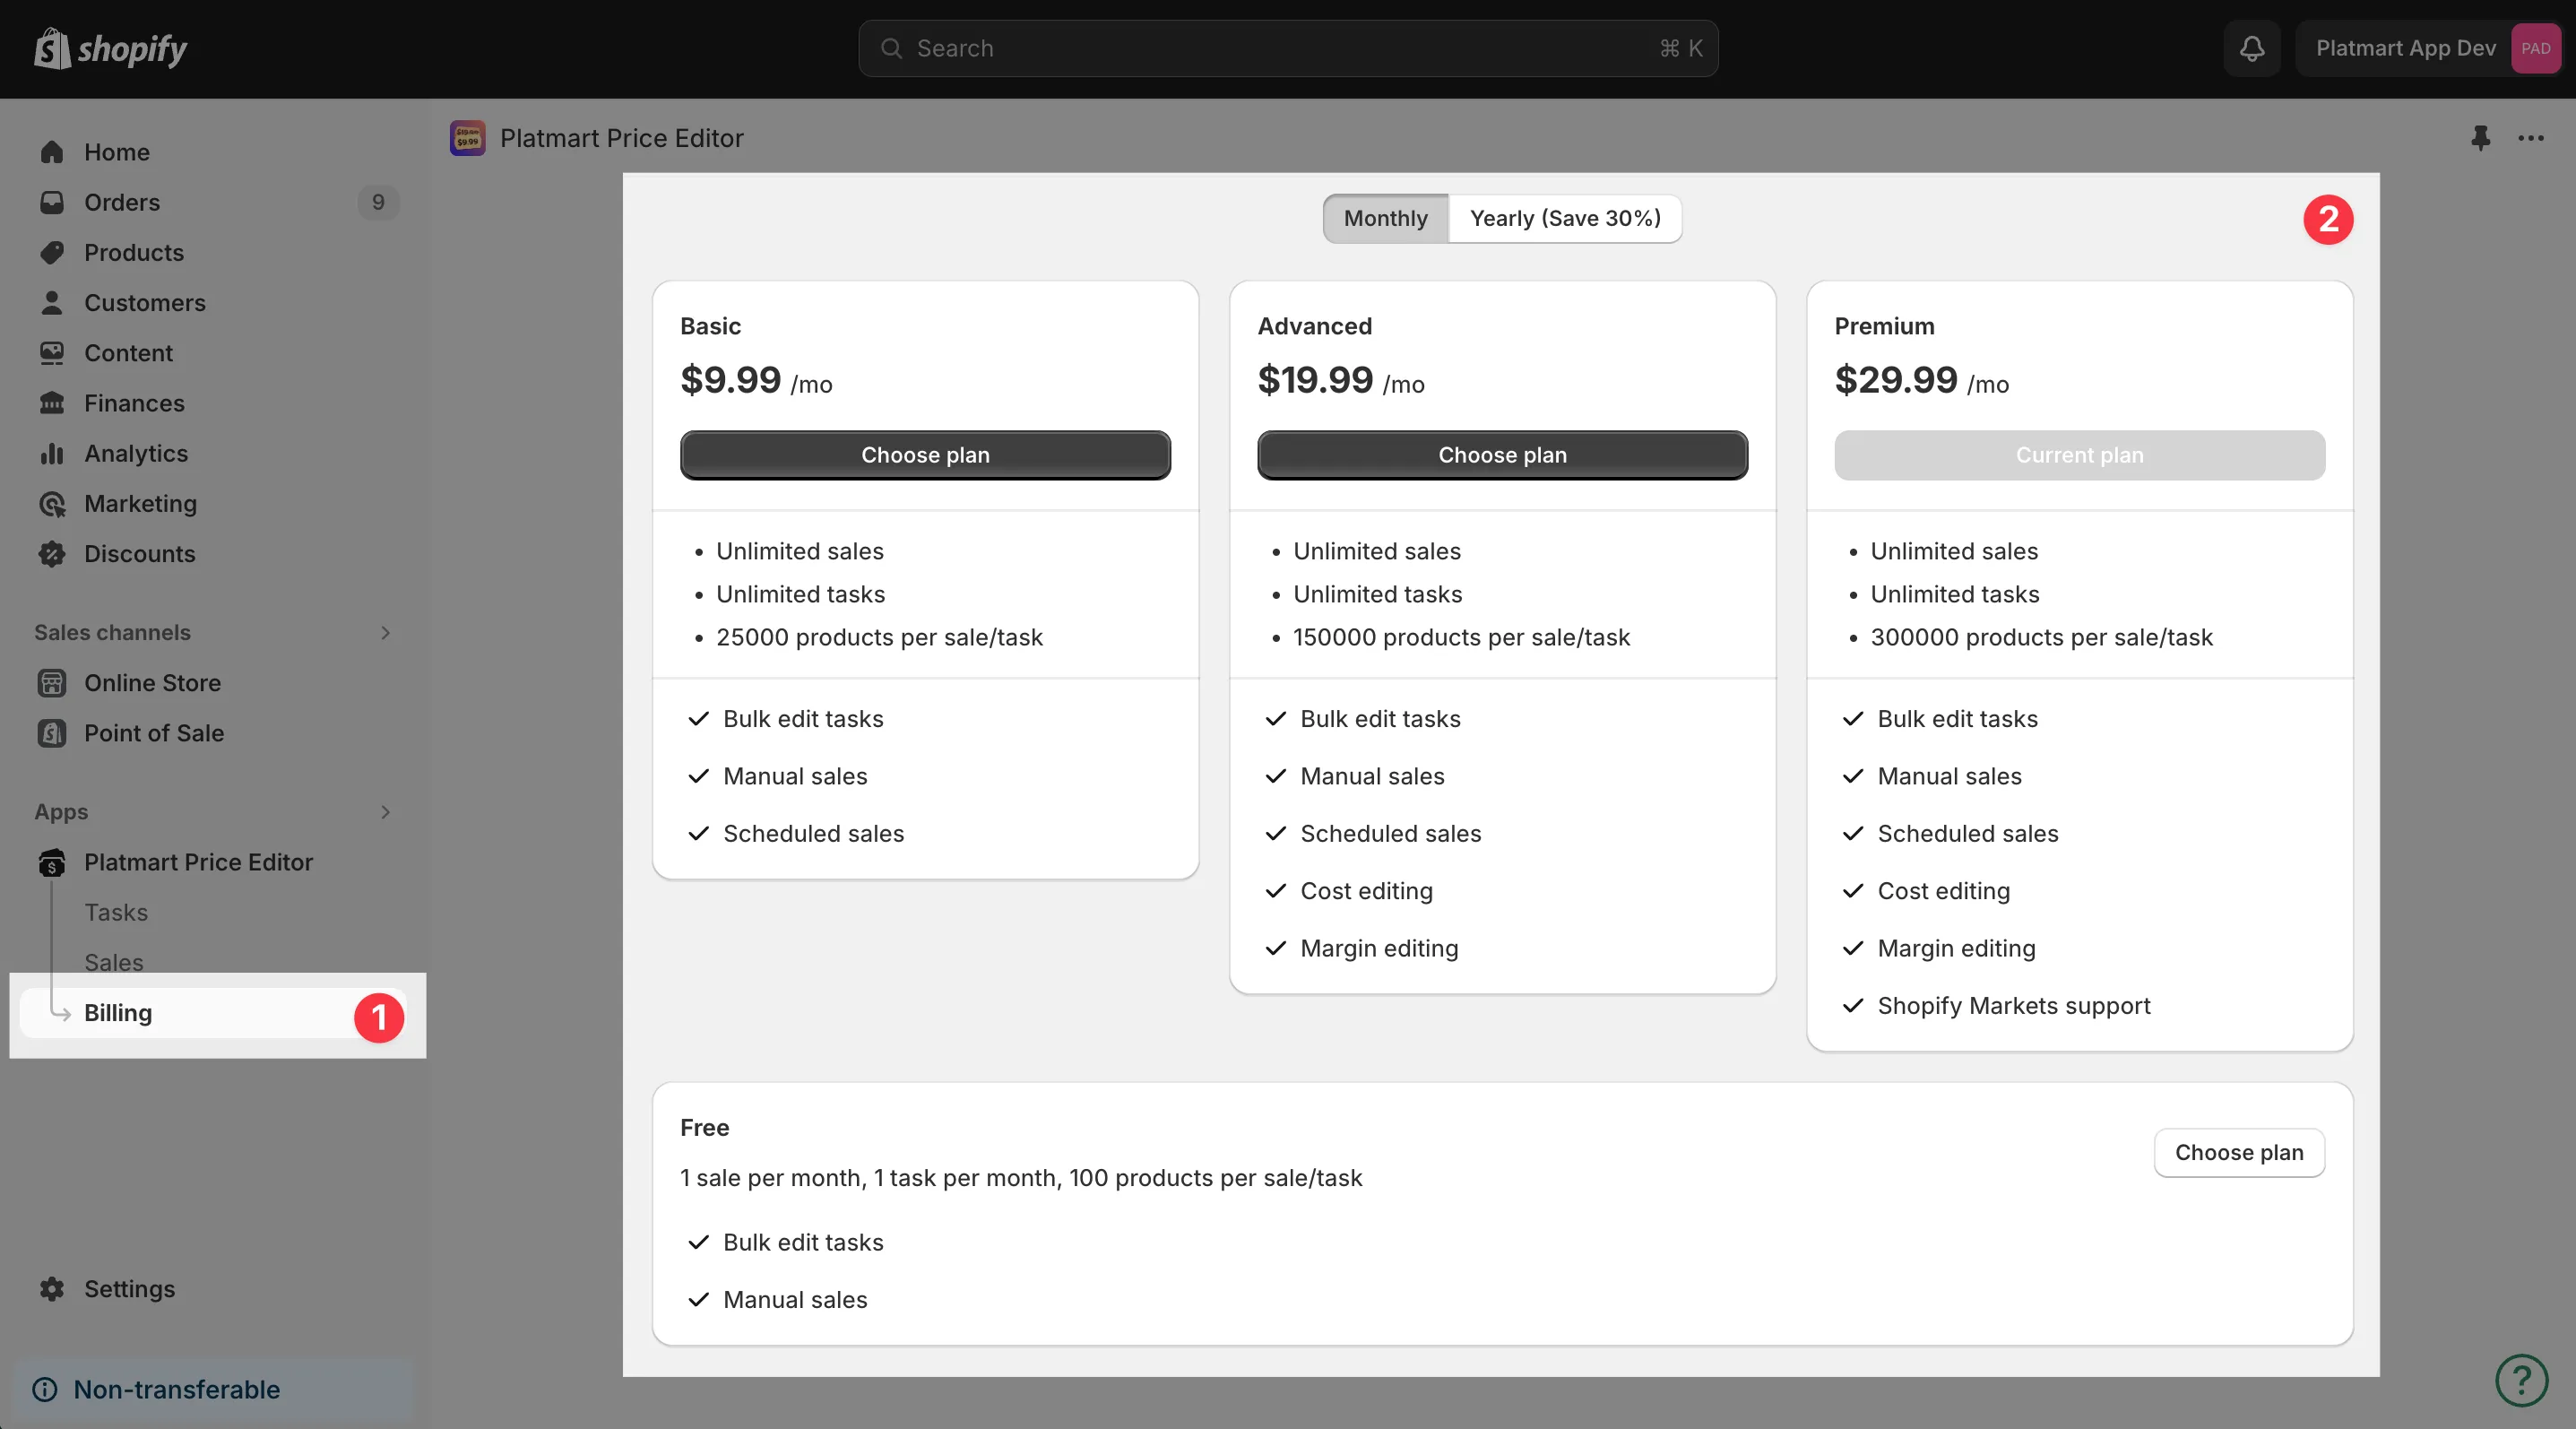Open the Tasks sub-item

coord(116,912)
